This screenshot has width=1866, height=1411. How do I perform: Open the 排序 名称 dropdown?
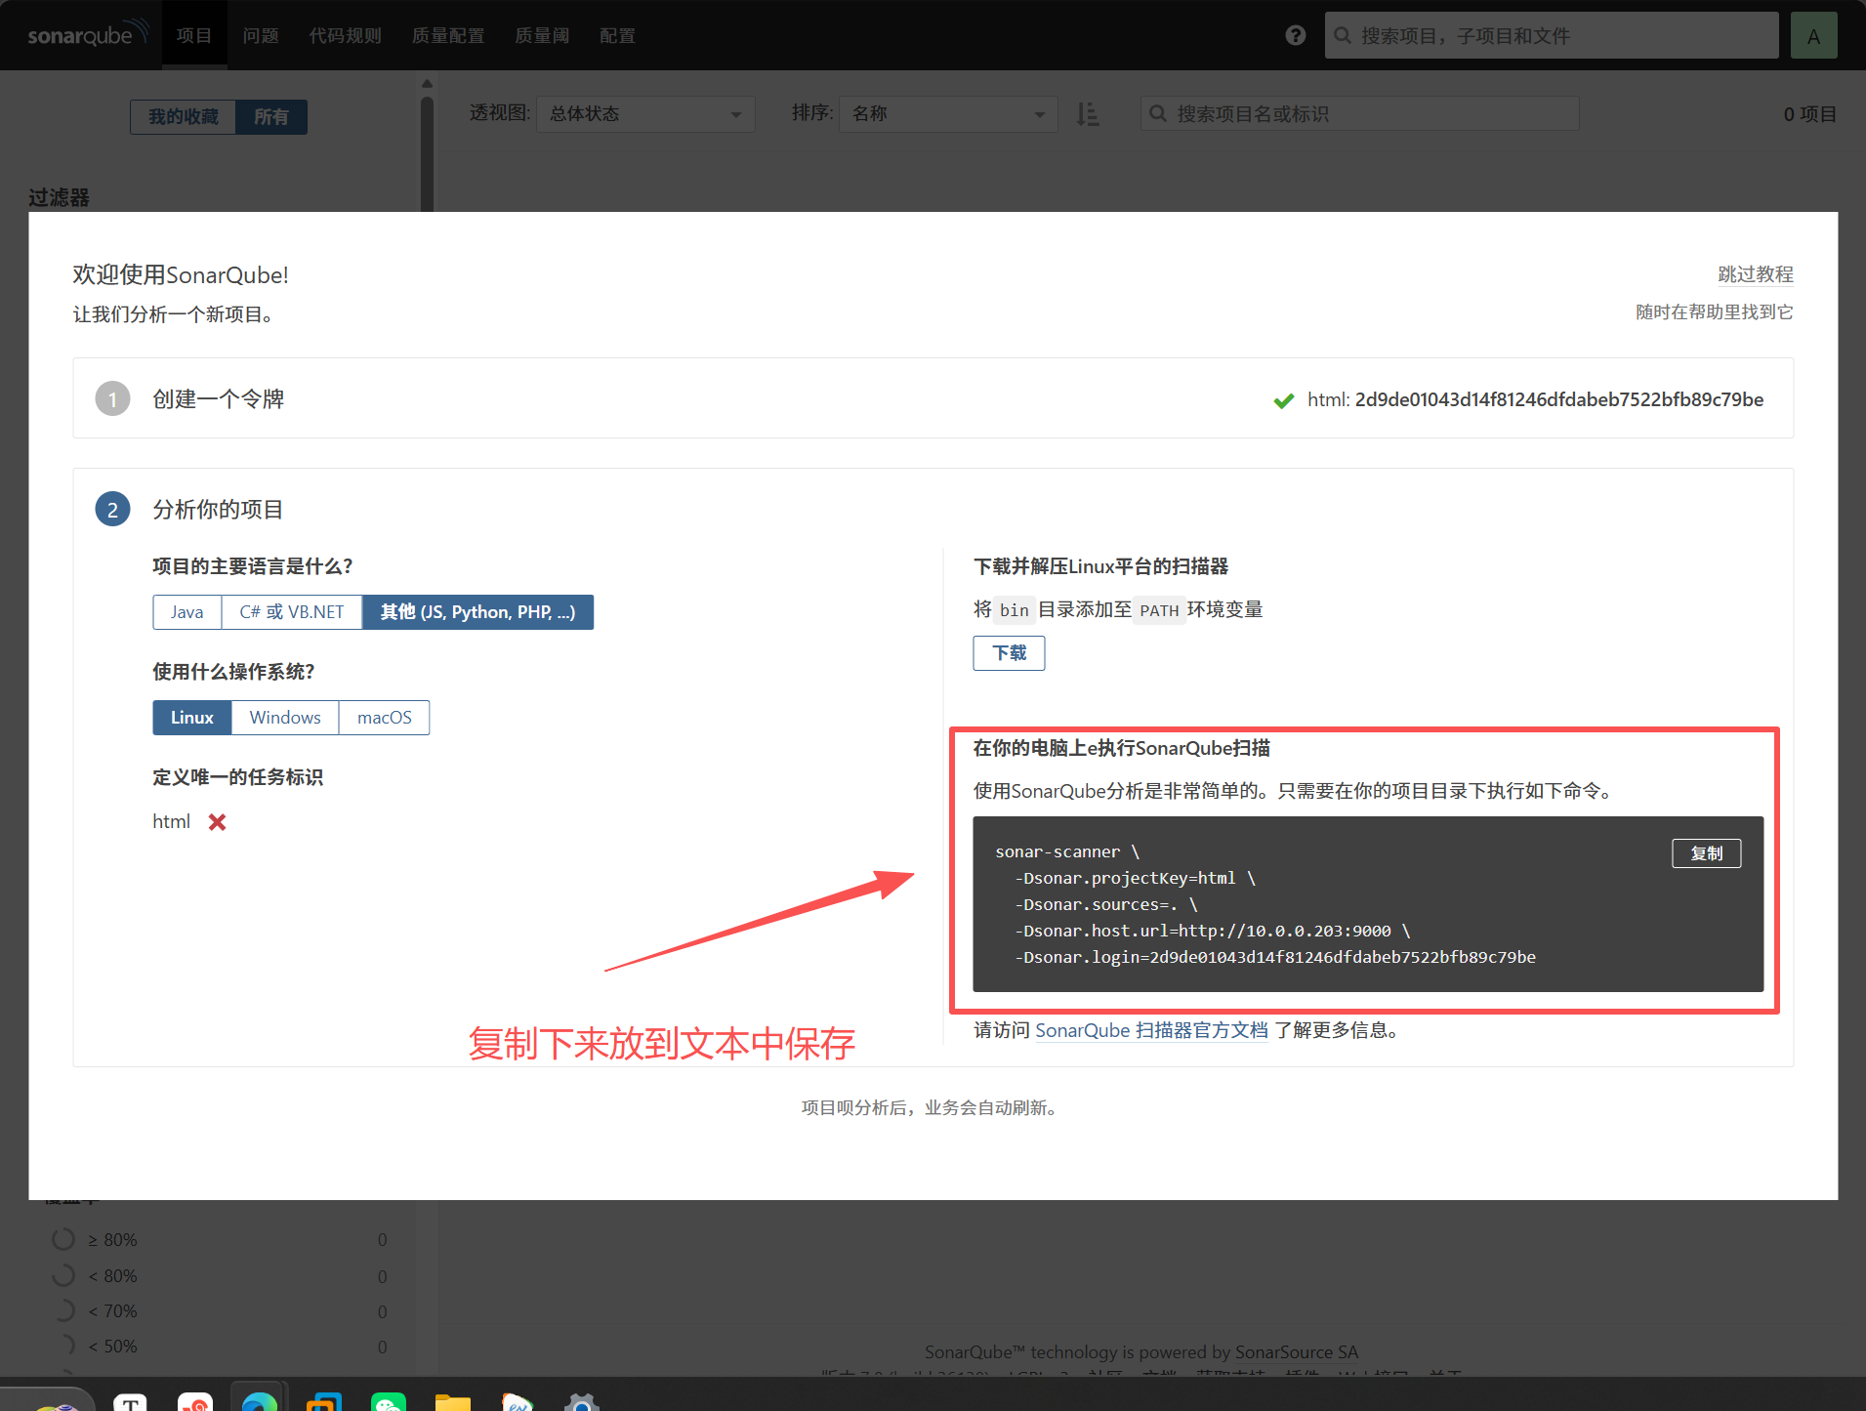click(948, 114)
